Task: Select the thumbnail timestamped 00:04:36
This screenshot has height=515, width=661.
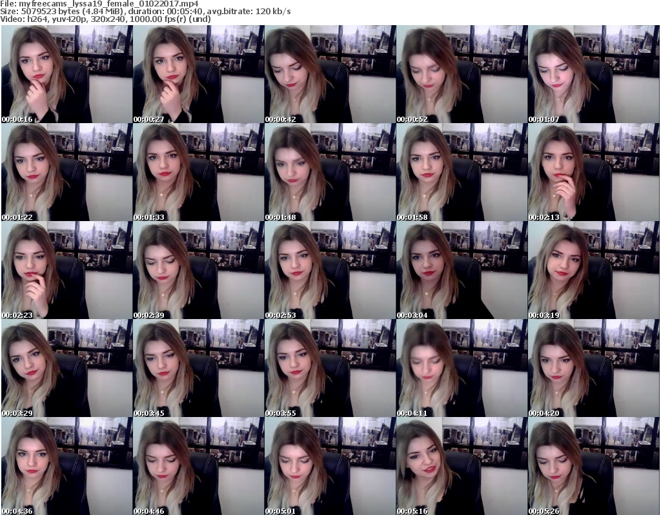Action: [x=67, y=466]
